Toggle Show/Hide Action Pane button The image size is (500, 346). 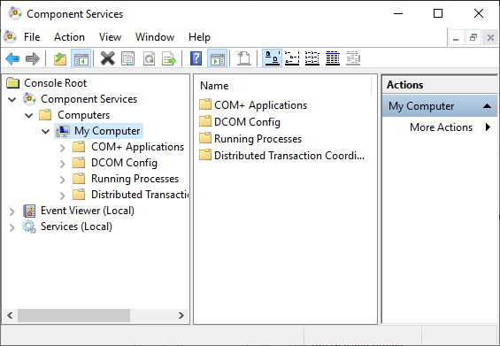(x=218, y=58)
